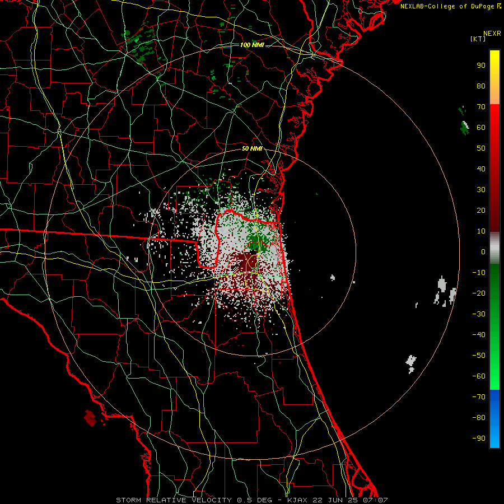Image resolution: width=504 pixels, height=504 pixels.
Task: Click the 60 value on the velocity scale
Action: coord(481,127)
